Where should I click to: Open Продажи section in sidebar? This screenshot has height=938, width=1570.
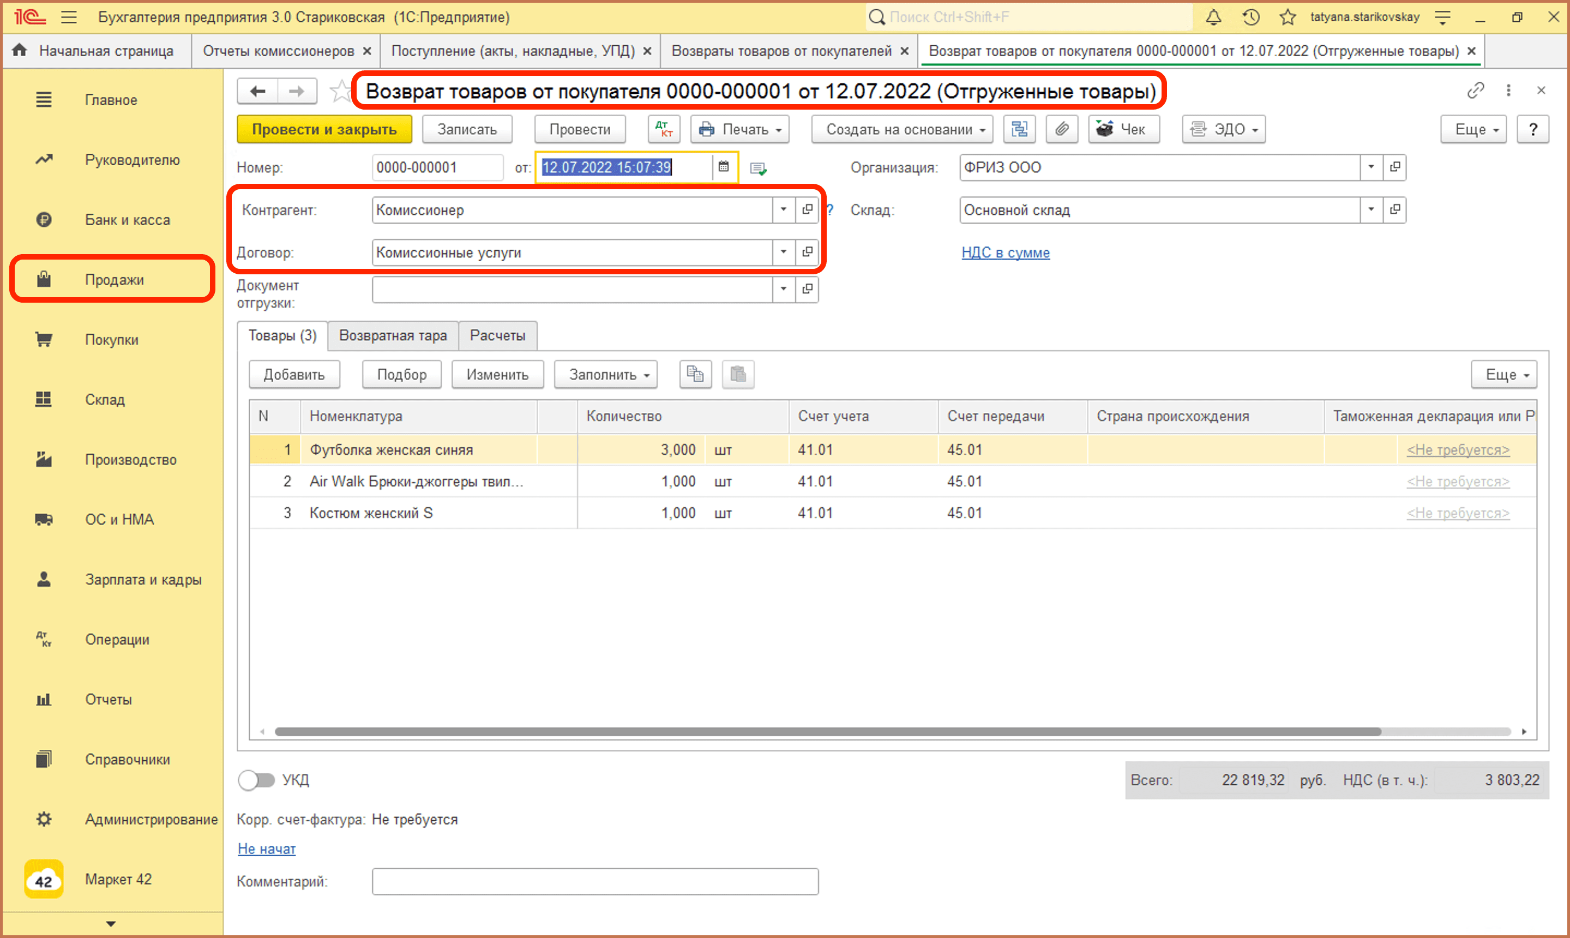tap(112, 279)
